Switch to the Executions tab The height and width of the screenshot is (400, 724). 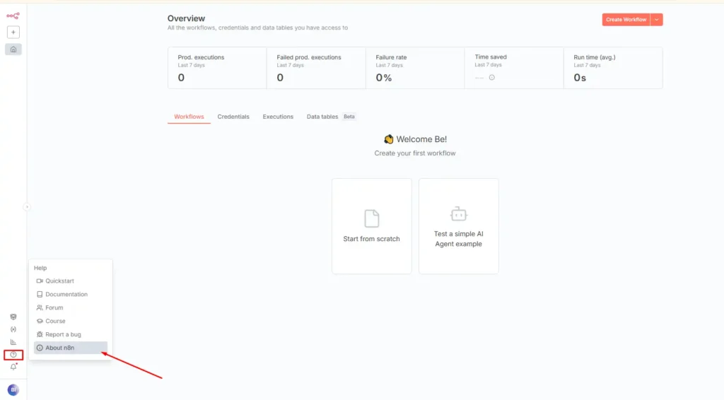click(x=278, y=117)
